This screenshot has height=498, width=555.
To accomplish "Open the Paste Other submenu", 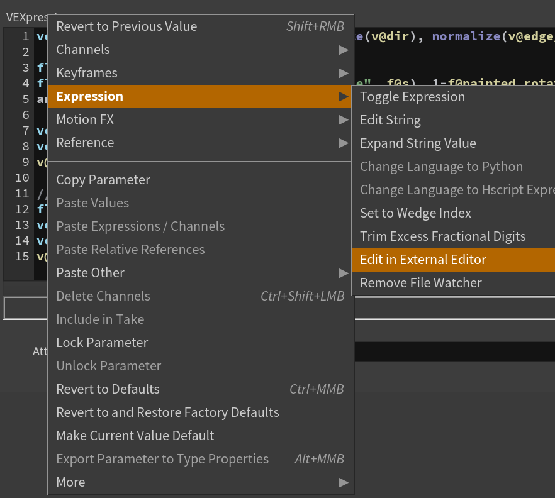I will click(x=201, y=273).
